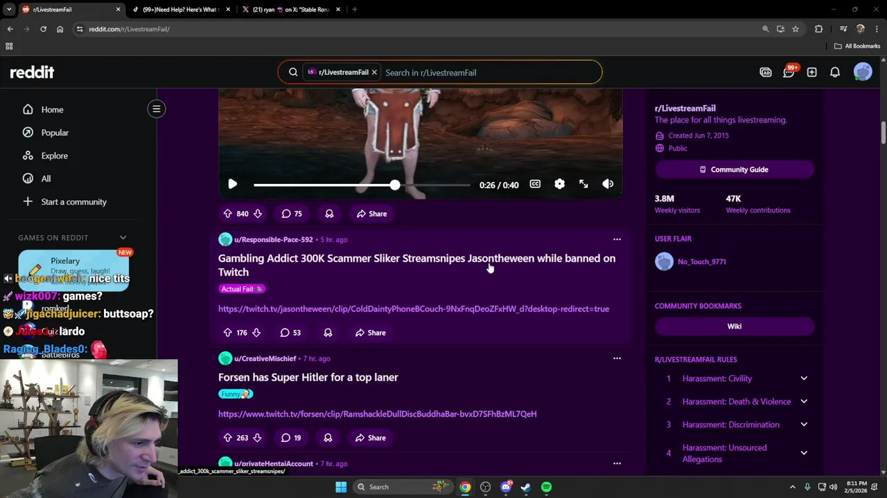Switch to the X ryan browser tab
The height and width of the screenshot is (498, 887).
[x=291, y=10]
